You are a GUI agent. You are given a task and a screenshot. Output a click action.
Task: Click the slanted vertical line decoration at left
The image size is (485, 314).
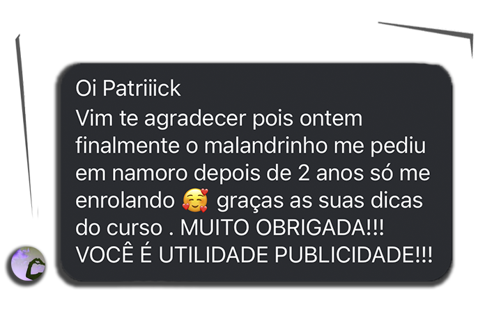[25, 126]
